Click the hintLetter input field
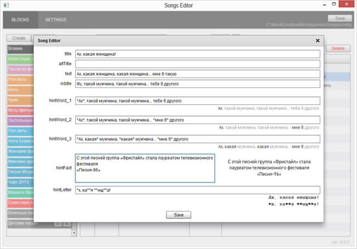357x249 pixels. pos(197,190)
